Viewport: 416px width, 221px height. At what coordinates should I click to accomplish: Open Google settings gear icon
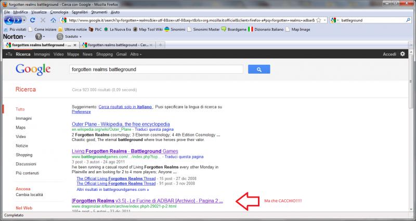click(x=403, y=54)
